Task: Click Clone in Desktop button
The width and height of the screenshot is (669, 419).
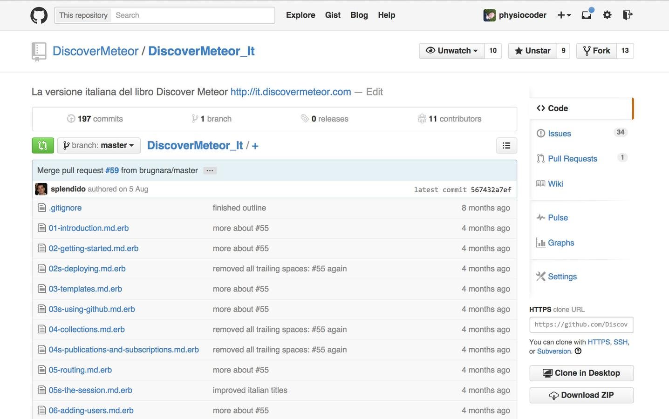Action: pos(581,373)
